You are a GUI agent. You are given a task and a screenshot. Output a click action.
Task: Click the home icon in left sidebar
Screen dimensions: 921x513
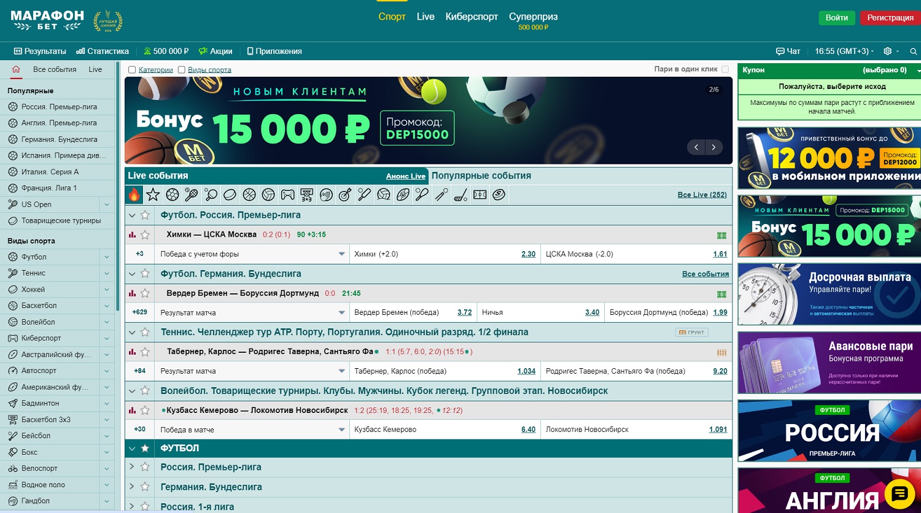pyautogui.click(x=16, y=69)
